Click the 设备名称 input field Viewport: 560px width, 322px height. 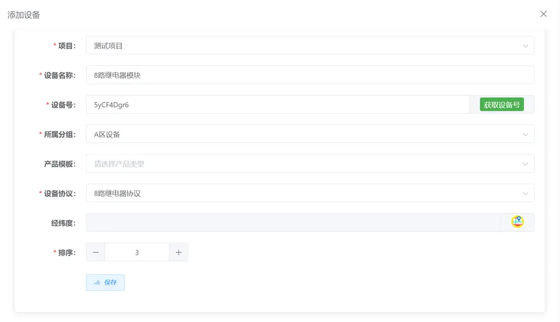310,75
